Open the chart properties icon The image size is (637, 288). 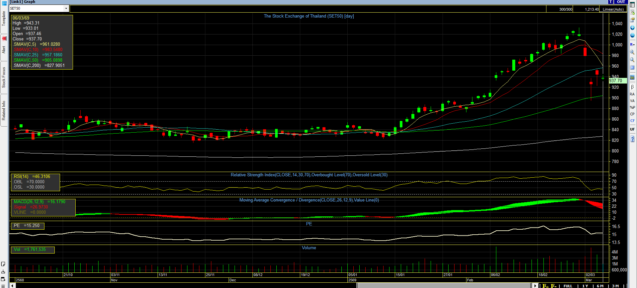(632, 20)
